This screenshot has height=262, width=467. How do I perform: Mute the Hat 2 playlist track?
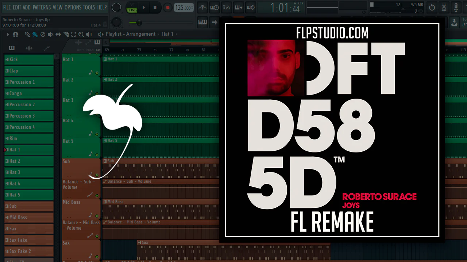[x=97, y=94]
